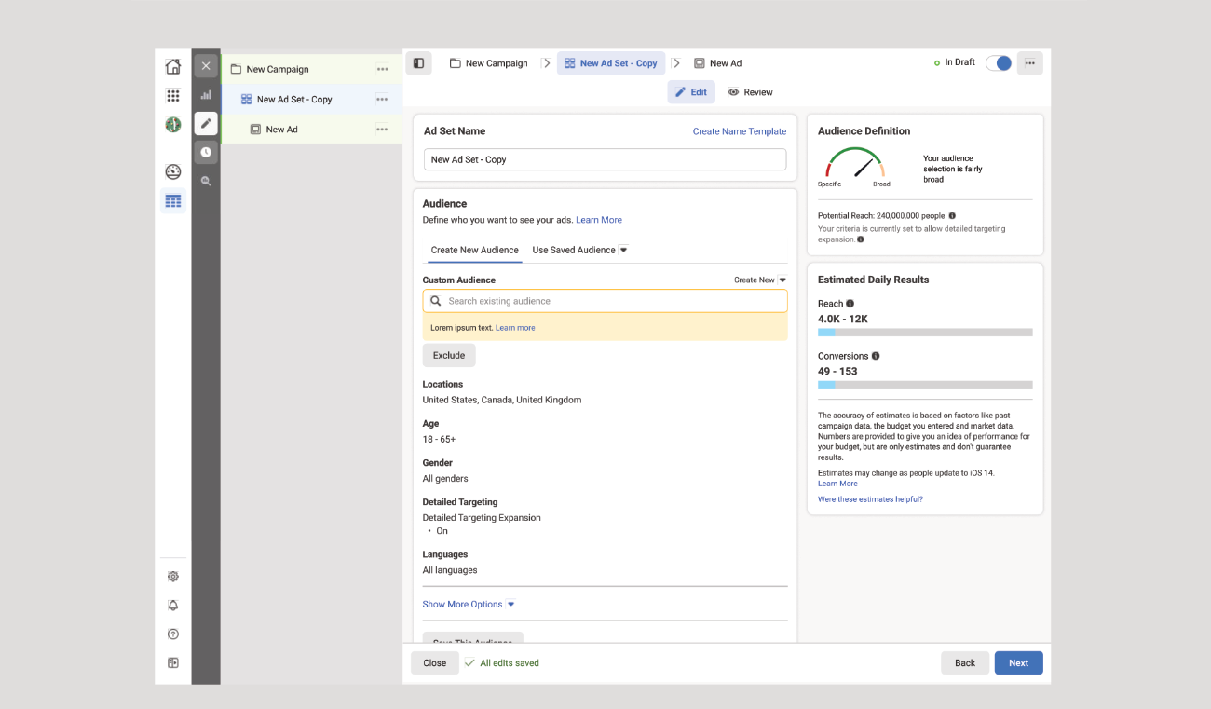Image resolution: width=1211 pixels, height=709 pixels.
Task: Switch to the Review tab
Action: (x=750, y=92)
